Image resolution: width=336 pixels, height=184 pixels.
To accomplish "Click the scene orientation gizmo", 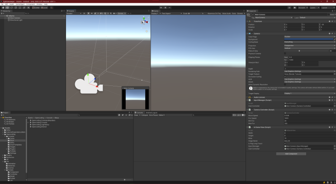I will 144,21.
